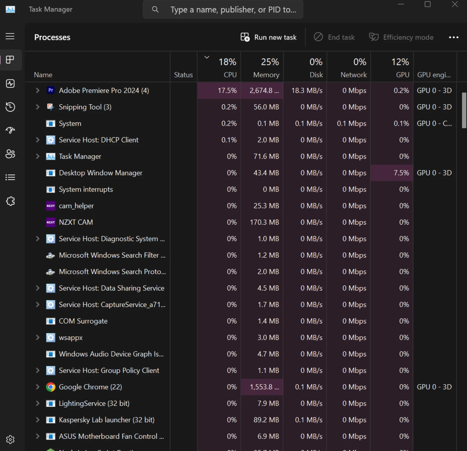Select the Windows Audio Device Graph row
Viewport: 467px width, 451px height.
pyautogui.click(x=241, y=354)
